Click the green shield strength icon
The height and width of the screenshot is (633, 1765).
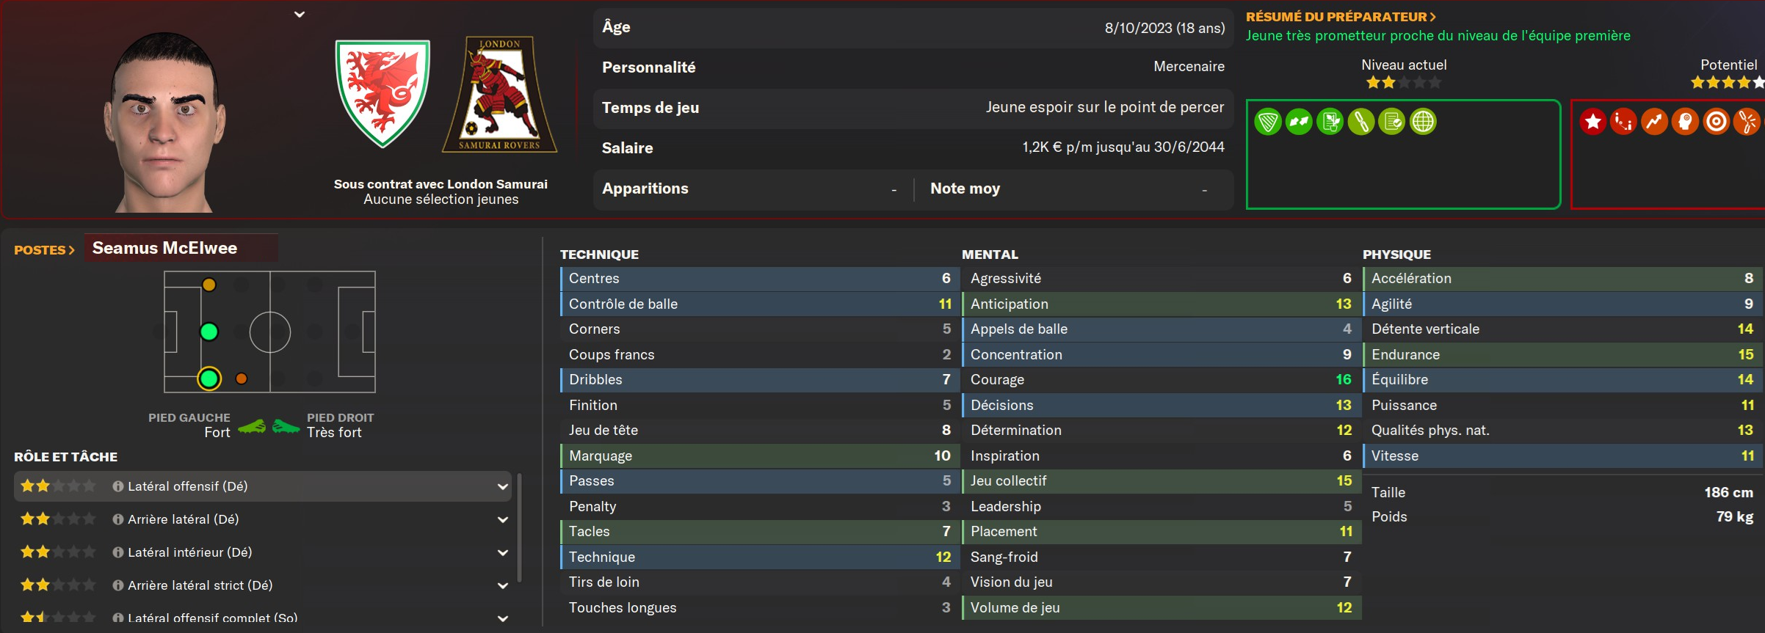pyautogui.click(x=1268, y=122)
